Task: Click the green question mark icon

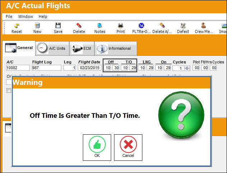Action: coord(181,115)
